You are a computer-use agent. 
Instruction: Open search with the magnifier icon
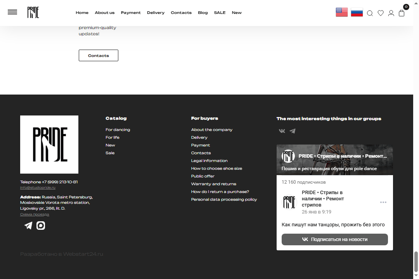[370, 13]
